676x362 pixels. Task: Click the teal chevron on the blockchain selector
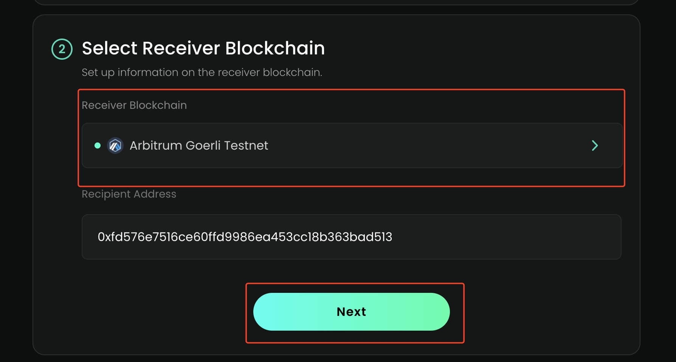pyautogui.click(x=595, y=145)
